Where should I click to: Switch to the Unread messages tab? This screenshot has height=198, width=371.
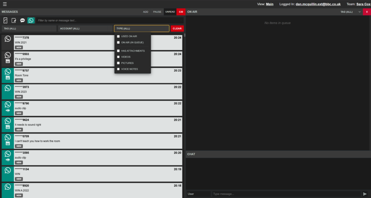170,12
